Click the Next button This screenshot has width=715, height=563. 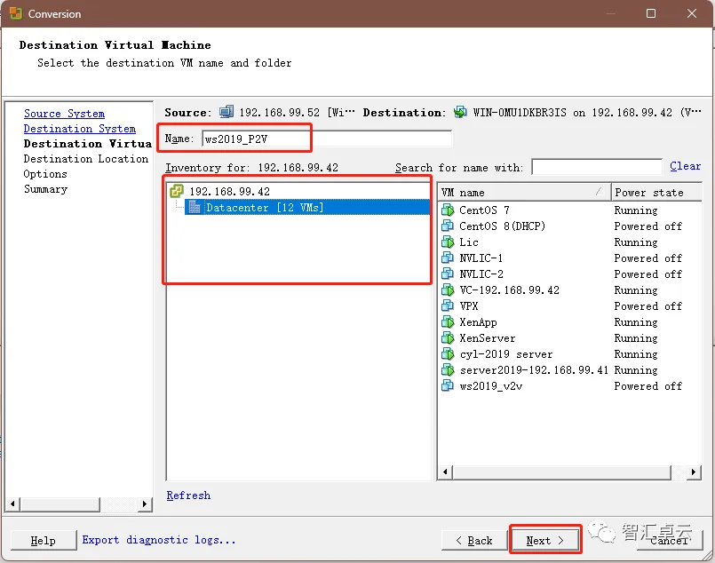click(x=545, y=540)
